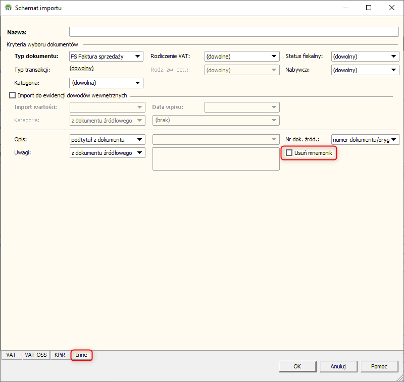Click the Data wpisu combo box

point(242,107)
